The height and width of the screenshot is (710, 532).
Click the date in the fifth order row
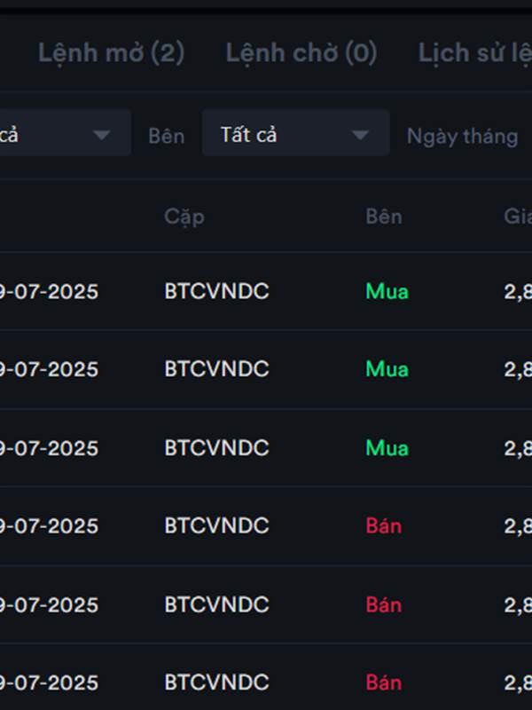49,604
